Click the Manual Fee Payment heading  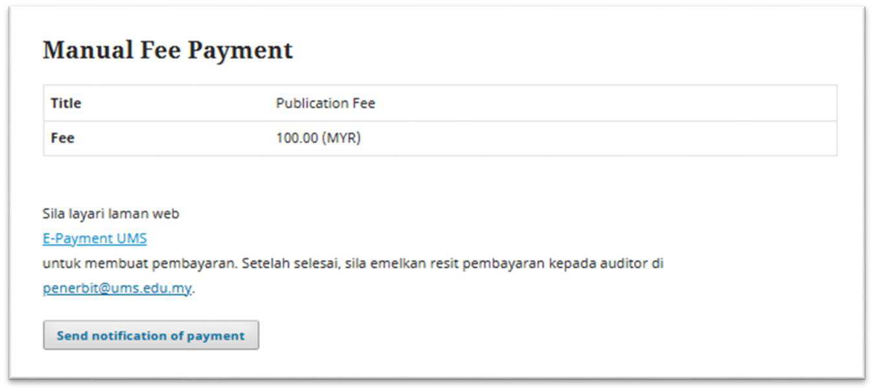click(x=167, y=50)
